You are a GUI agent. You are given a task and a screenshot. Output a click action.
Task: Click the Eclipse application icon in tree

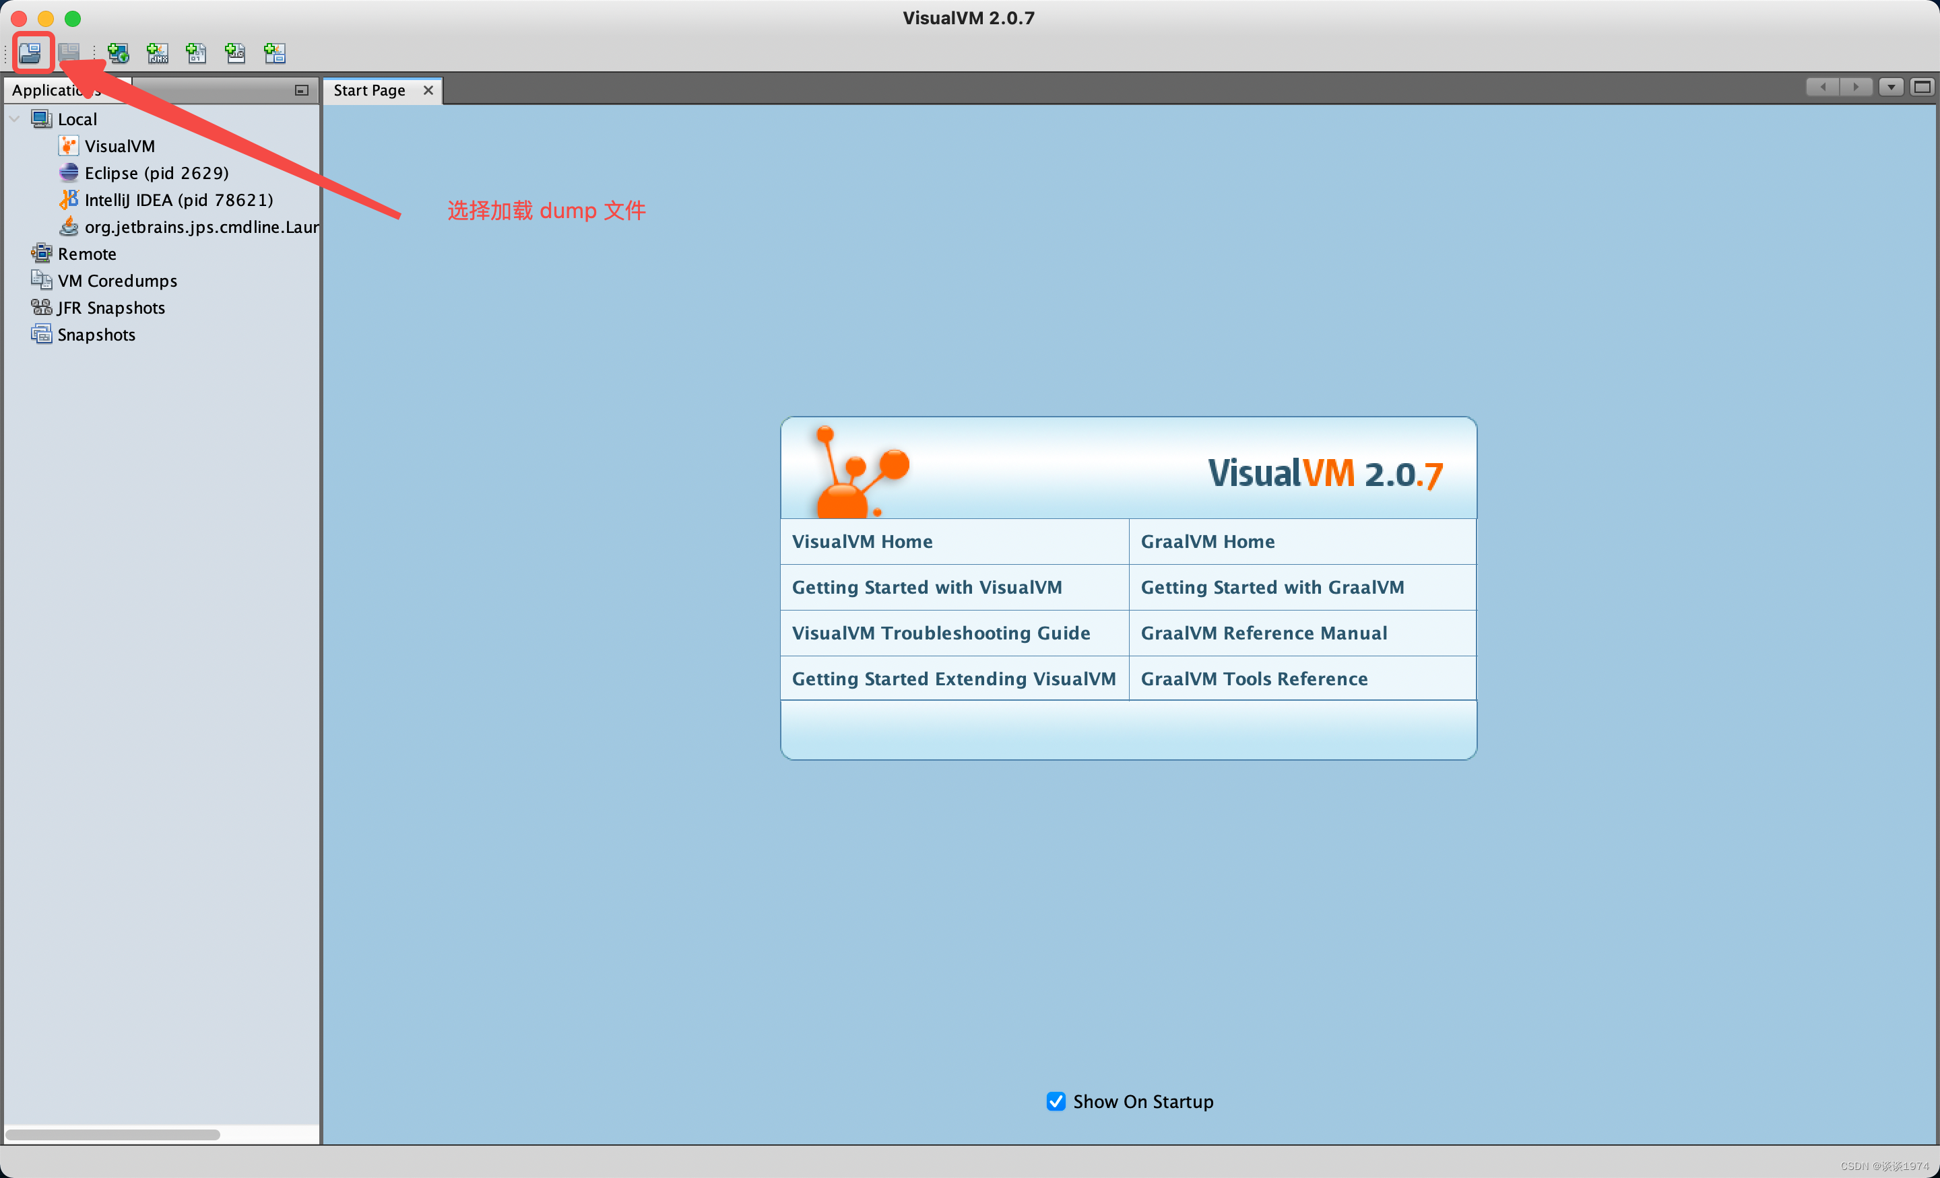69,172
